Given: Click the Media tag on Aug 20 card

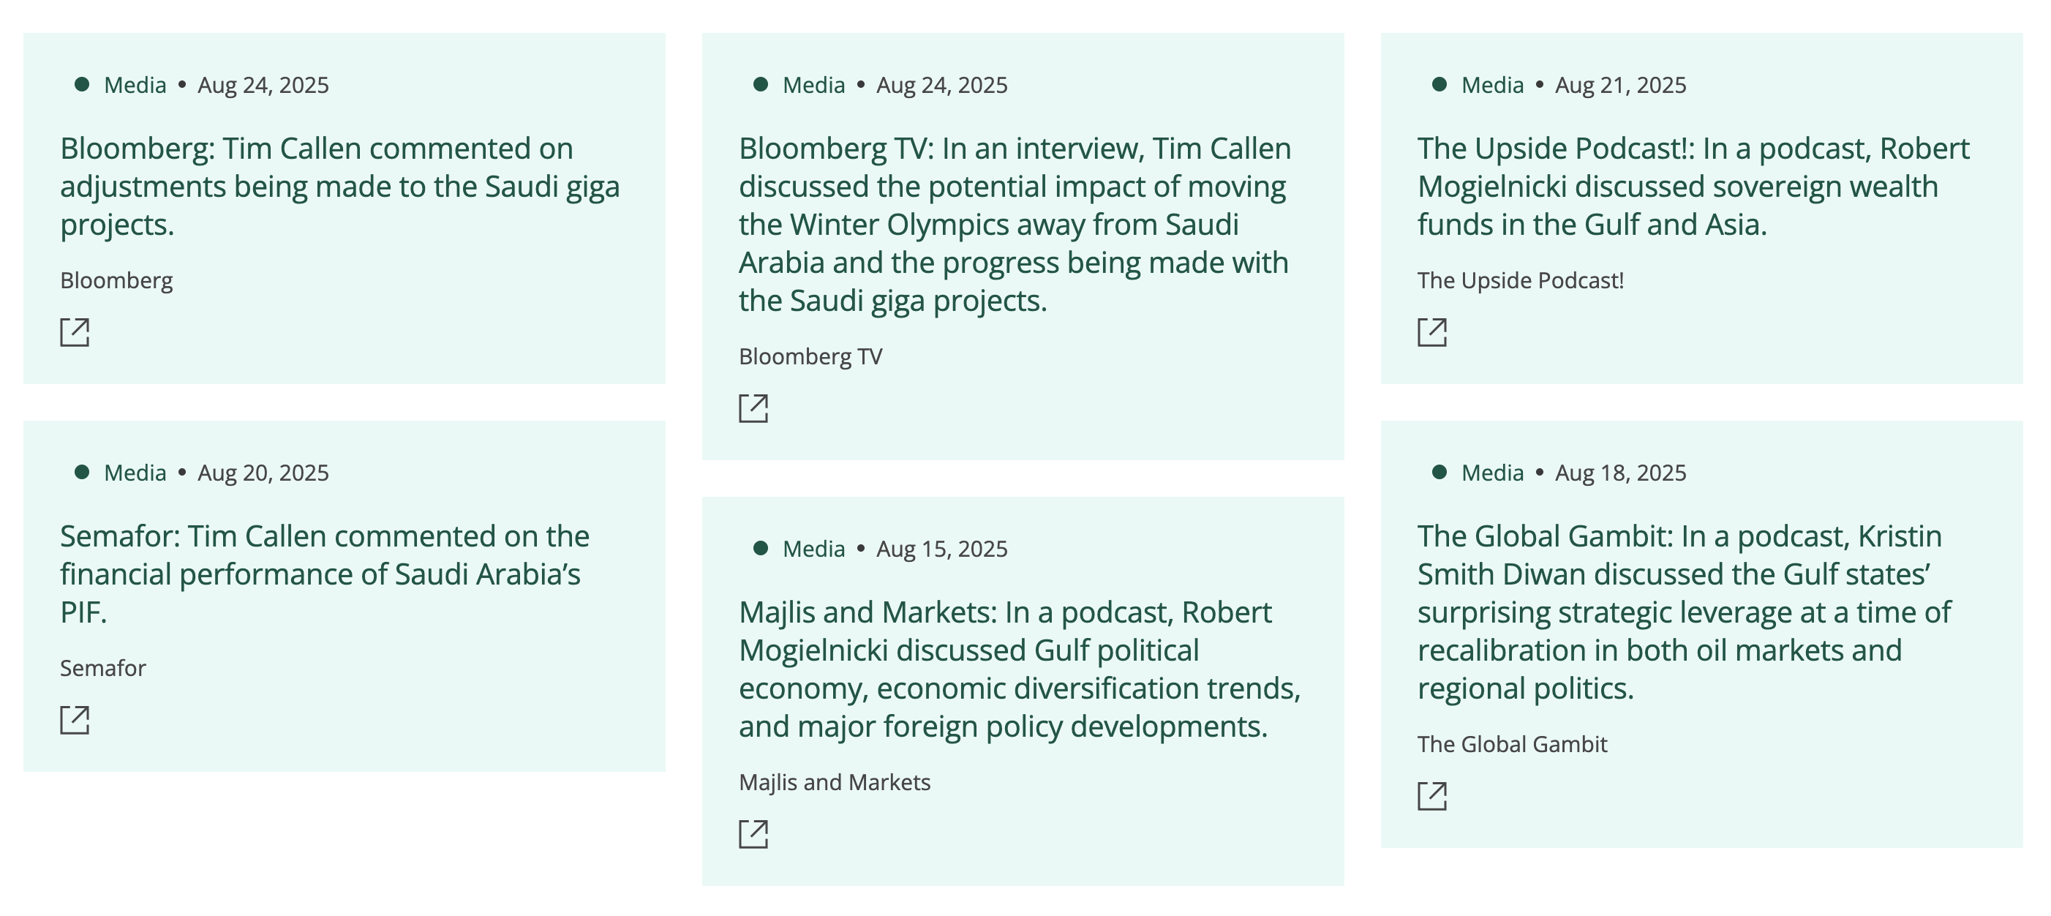Looking at the screenshot, I should tap(135, 473).
